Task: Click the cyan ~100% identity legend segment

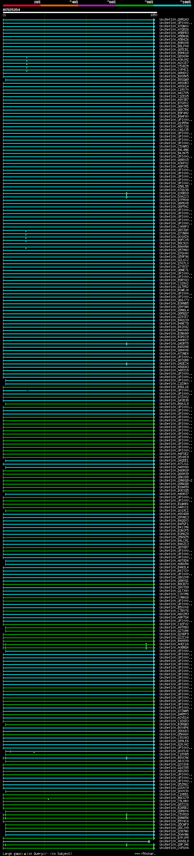Action: tap(172, 5)
